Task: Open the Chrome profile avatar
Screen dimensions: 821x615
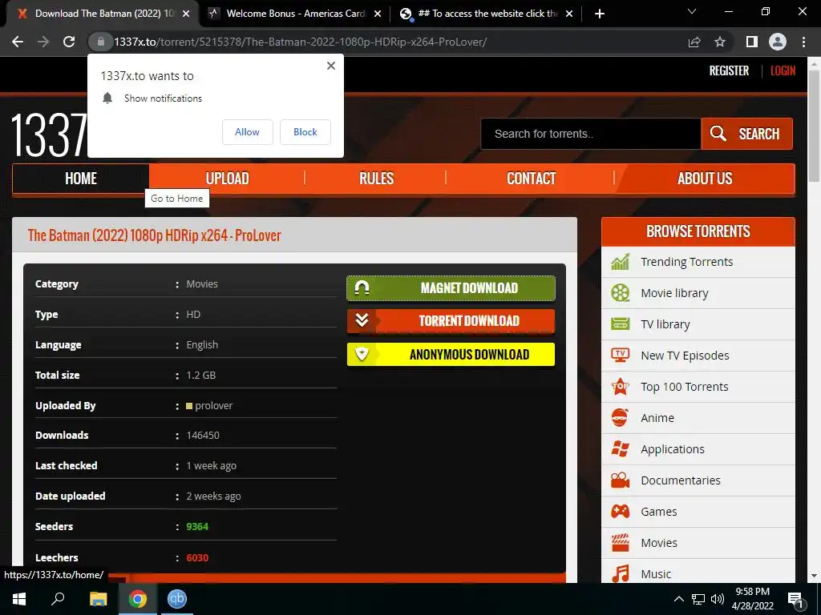Action: click(778, 42)
